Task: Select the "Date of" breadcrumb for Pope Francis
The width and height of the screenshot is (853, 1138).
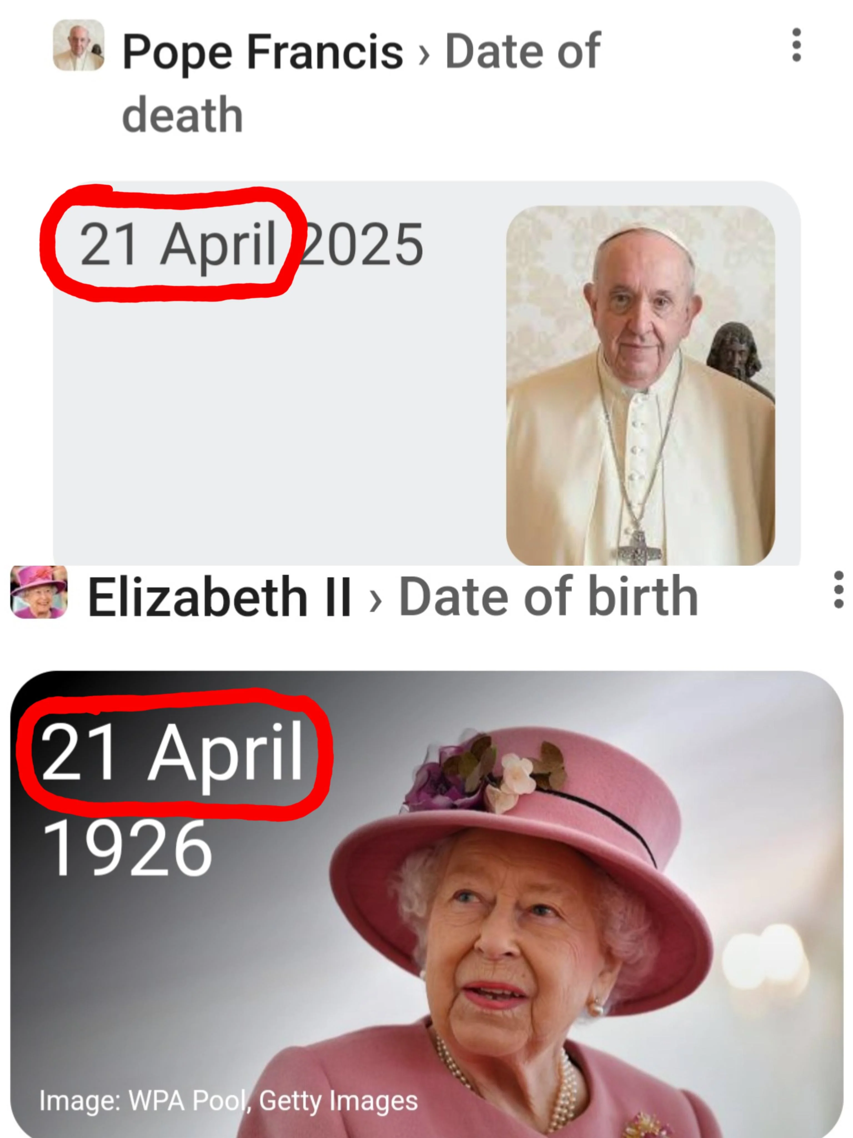Action: click(522, 52)
